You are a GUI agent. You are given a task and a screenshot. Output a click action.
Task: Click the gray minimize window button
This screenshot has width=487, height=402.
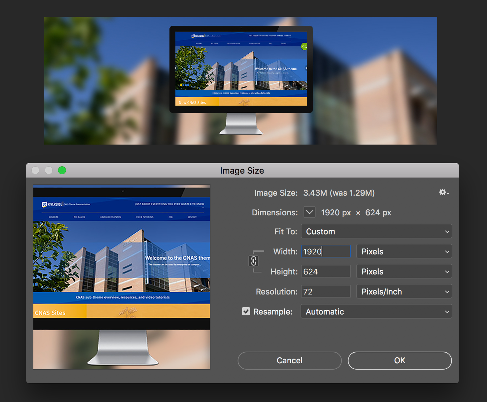point(49,171)
